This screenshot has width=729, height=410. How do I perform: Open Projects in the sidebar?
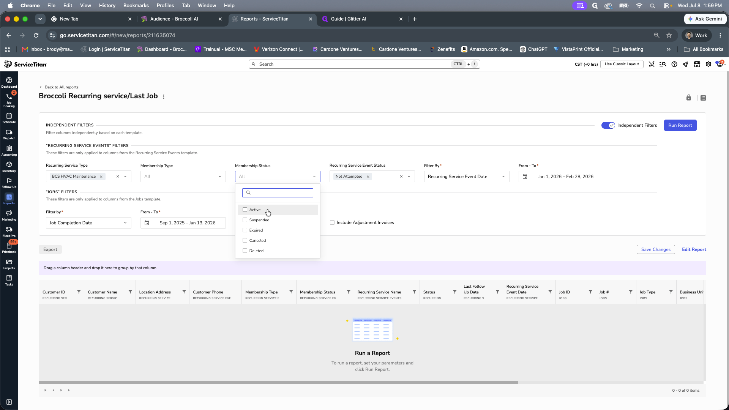[x=9, y=264]
